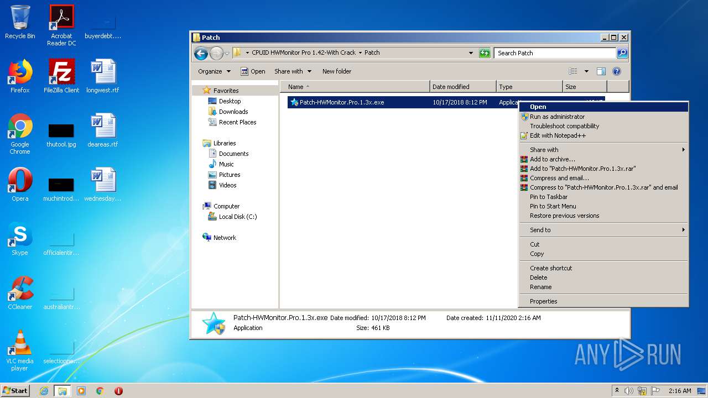The height and width of the screenshot is (398, 708).
Task: Open Google Chrome desktop shortcut
Action: 20,134
